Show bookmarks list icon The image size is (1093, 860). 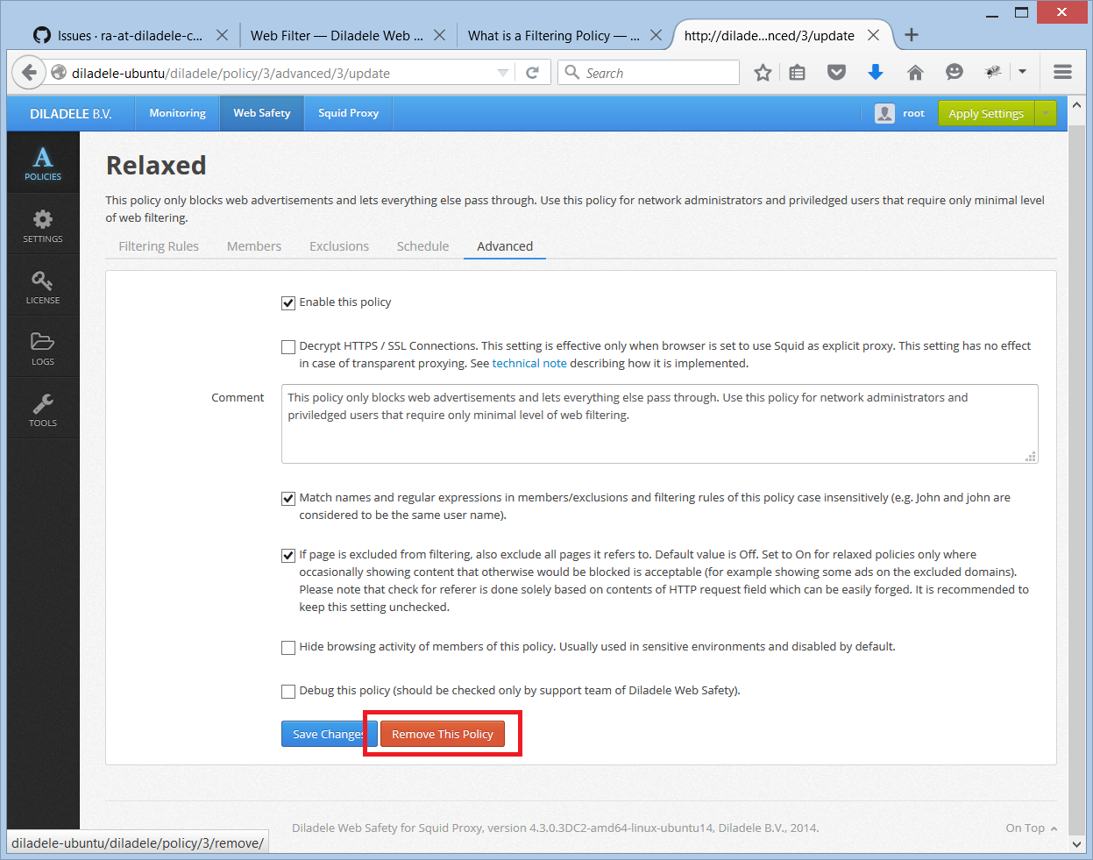[x=797, y=73]
